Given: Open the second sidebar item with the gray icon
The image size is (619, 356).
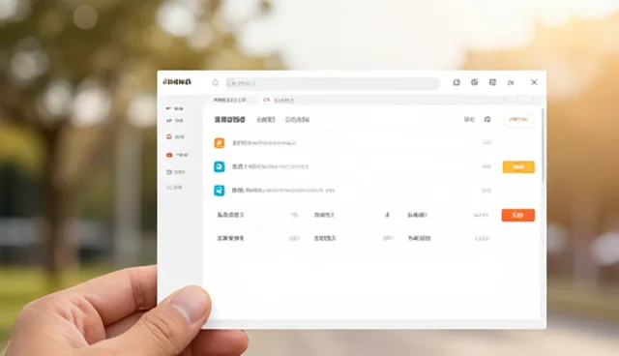Looking at the screenshot, I should (174, 120).
